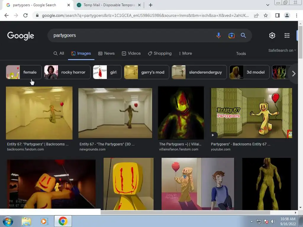Select the slenderenderguy filter chip

tap(199, 72)
